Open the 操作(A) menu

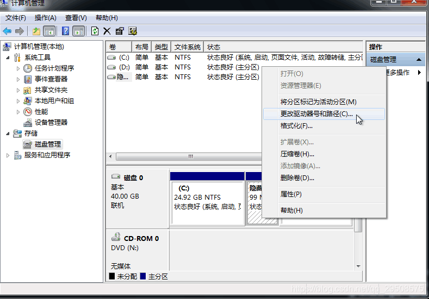[46, 18]
